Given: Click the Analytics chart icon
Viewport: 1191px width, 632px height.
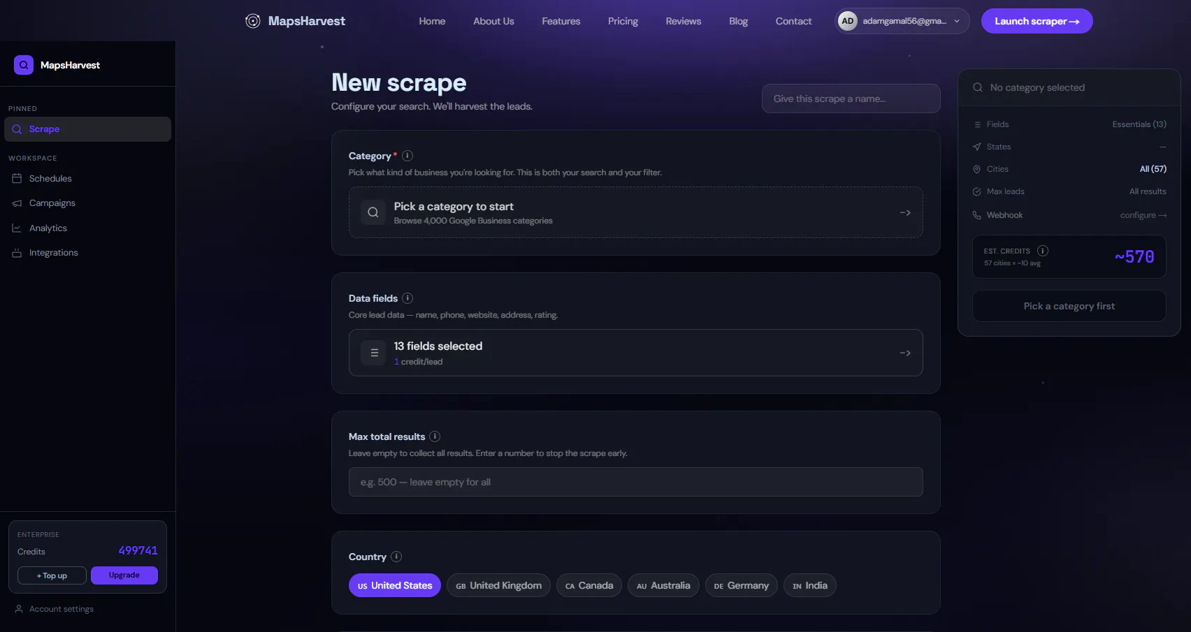Looking at the screenshot, I should click(17, 228).
